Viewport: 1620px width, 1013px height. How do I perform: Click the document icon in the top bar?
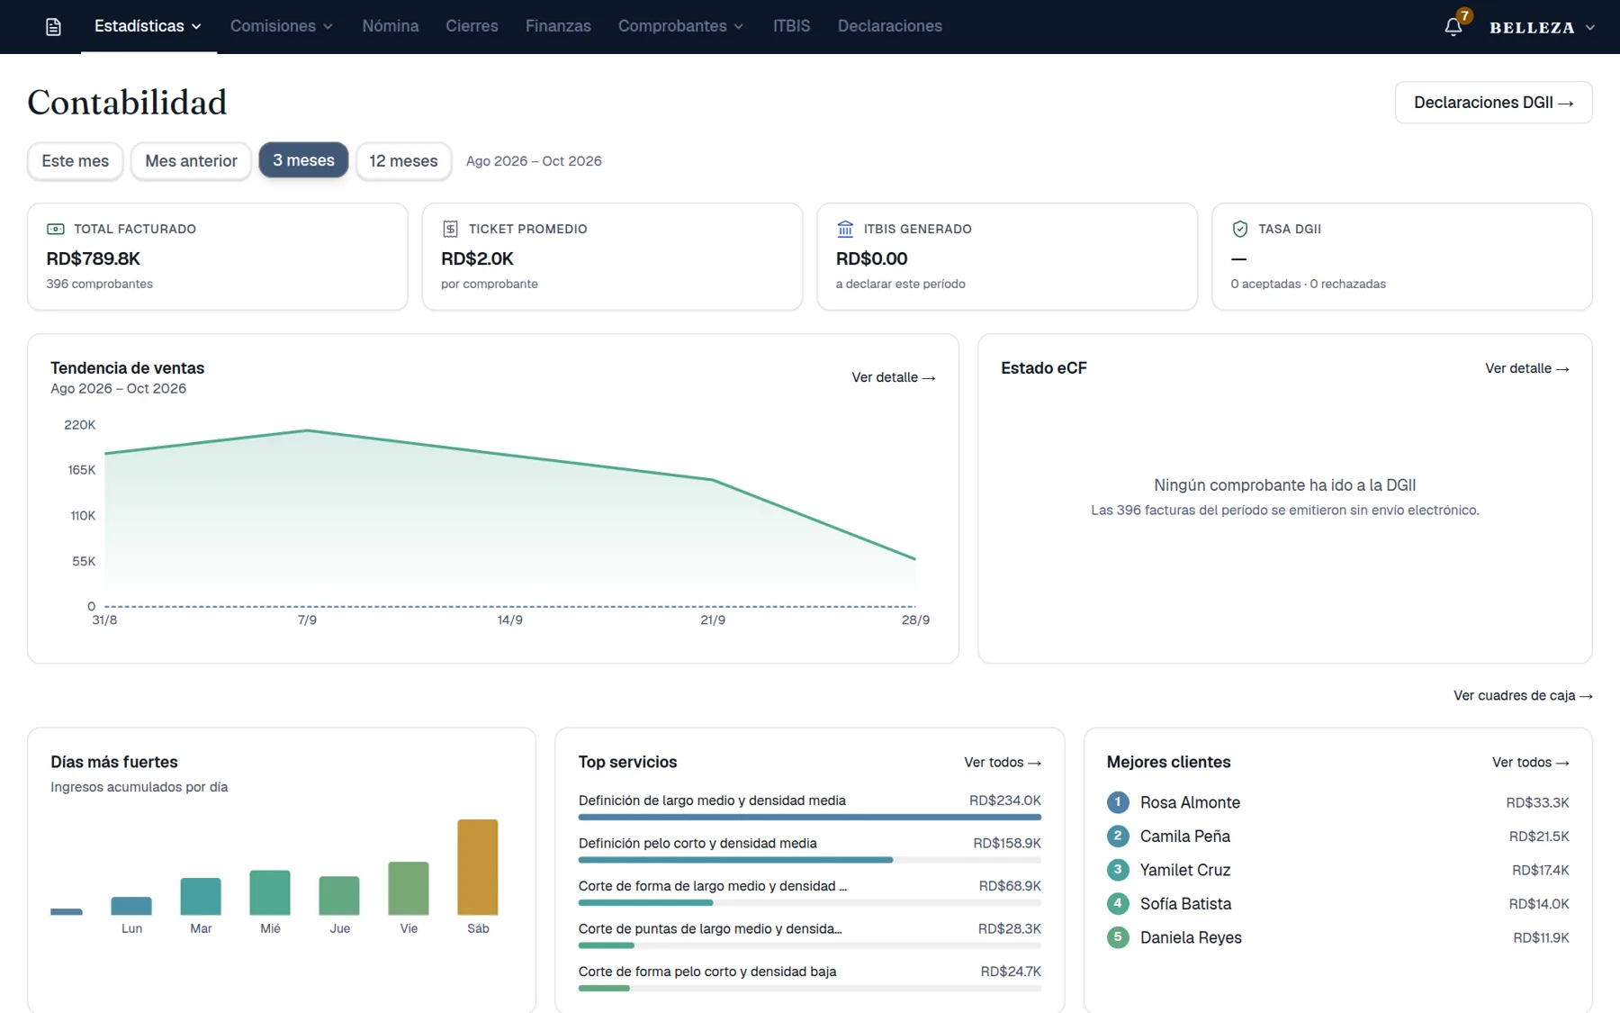(53, 27)
